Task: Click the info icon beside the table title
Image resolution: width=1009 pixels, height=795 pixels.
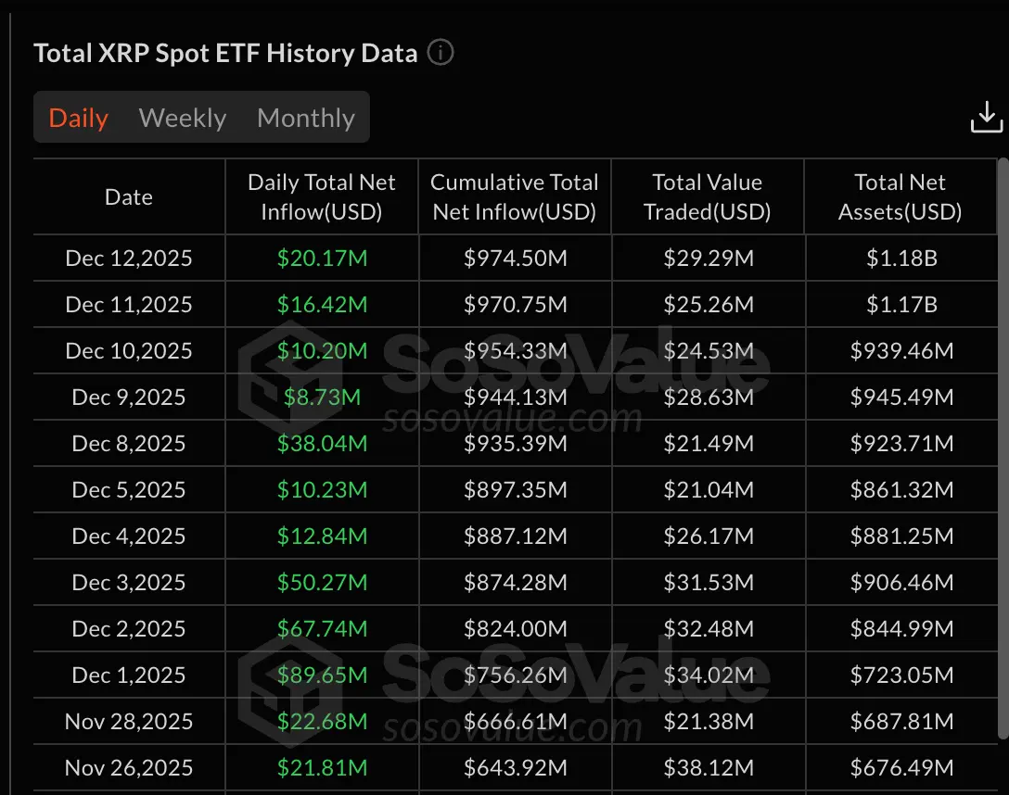Action: click(441, 53)
